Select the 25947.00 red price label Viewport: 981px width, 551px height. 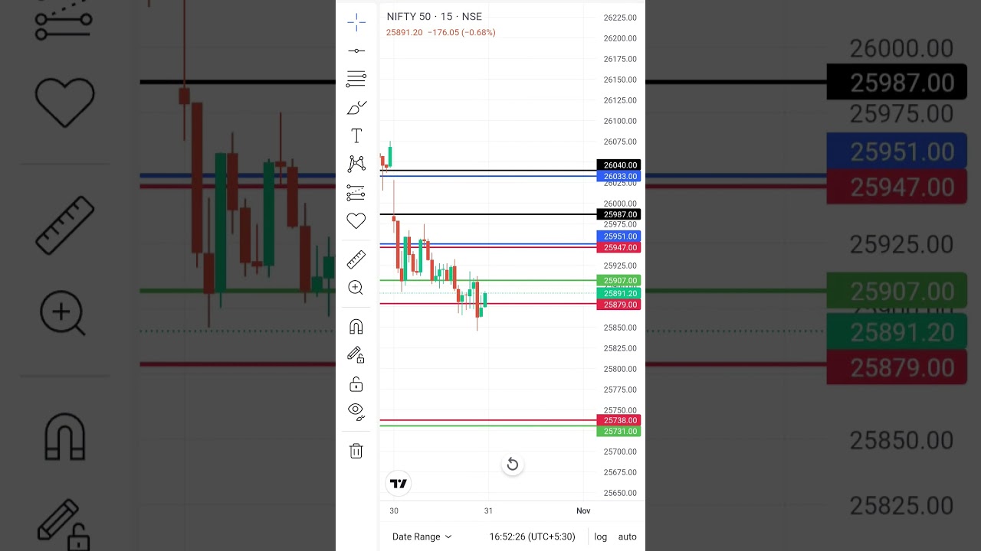click(620, 247)
